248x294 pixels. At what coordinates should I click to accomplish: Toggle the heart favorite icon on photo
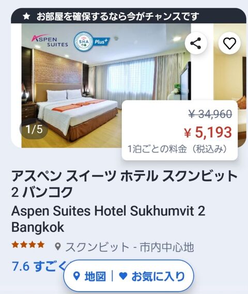click(229, 43)
